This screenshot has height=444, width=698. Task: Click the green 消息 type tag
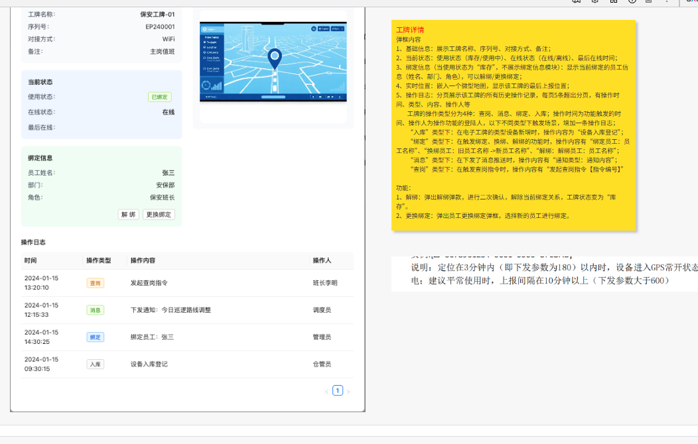[x=96, y=309]
